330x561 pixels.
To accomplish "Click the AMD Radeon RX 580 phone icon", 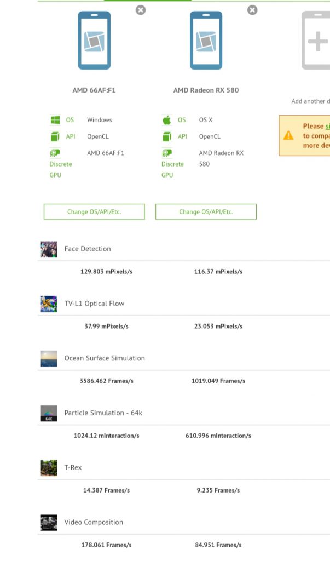I will 206,41.
